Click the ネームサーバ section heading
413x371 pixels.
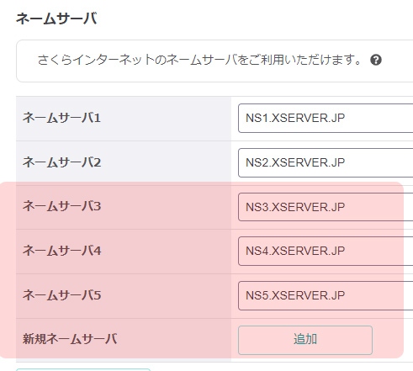pos(56,19)
